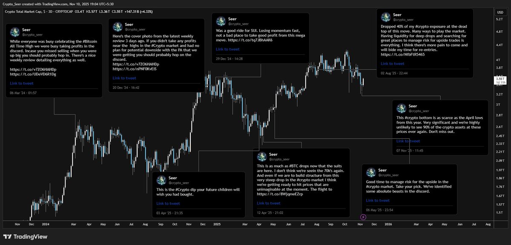Click the 1.76T price axis label
This screenshot has height=245, width=511.
click(x=500, y=186)
